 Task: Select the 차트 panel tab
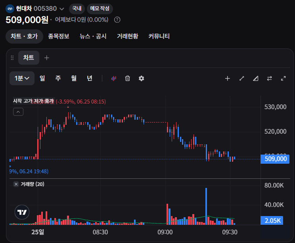29,57
